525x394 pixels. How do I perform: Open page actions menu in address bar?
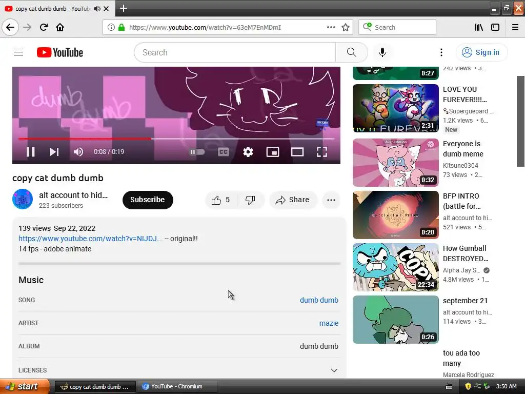click(x=331, y=27)
